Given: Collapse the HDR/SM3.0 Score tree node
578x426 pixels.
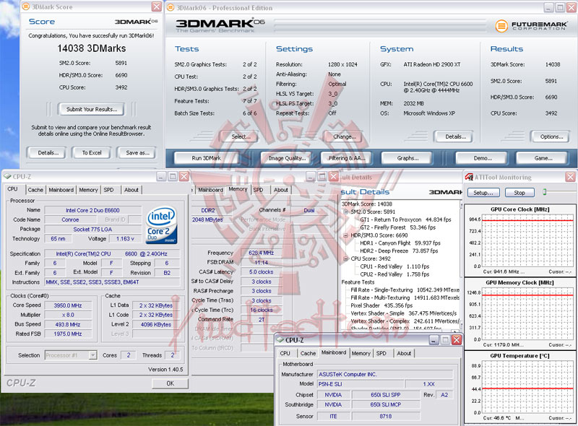Looking at the screenshot, I should [x=346, y=235].
